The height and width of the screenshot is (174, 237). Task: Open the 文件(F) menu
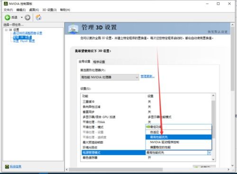[x=8, y=10]
